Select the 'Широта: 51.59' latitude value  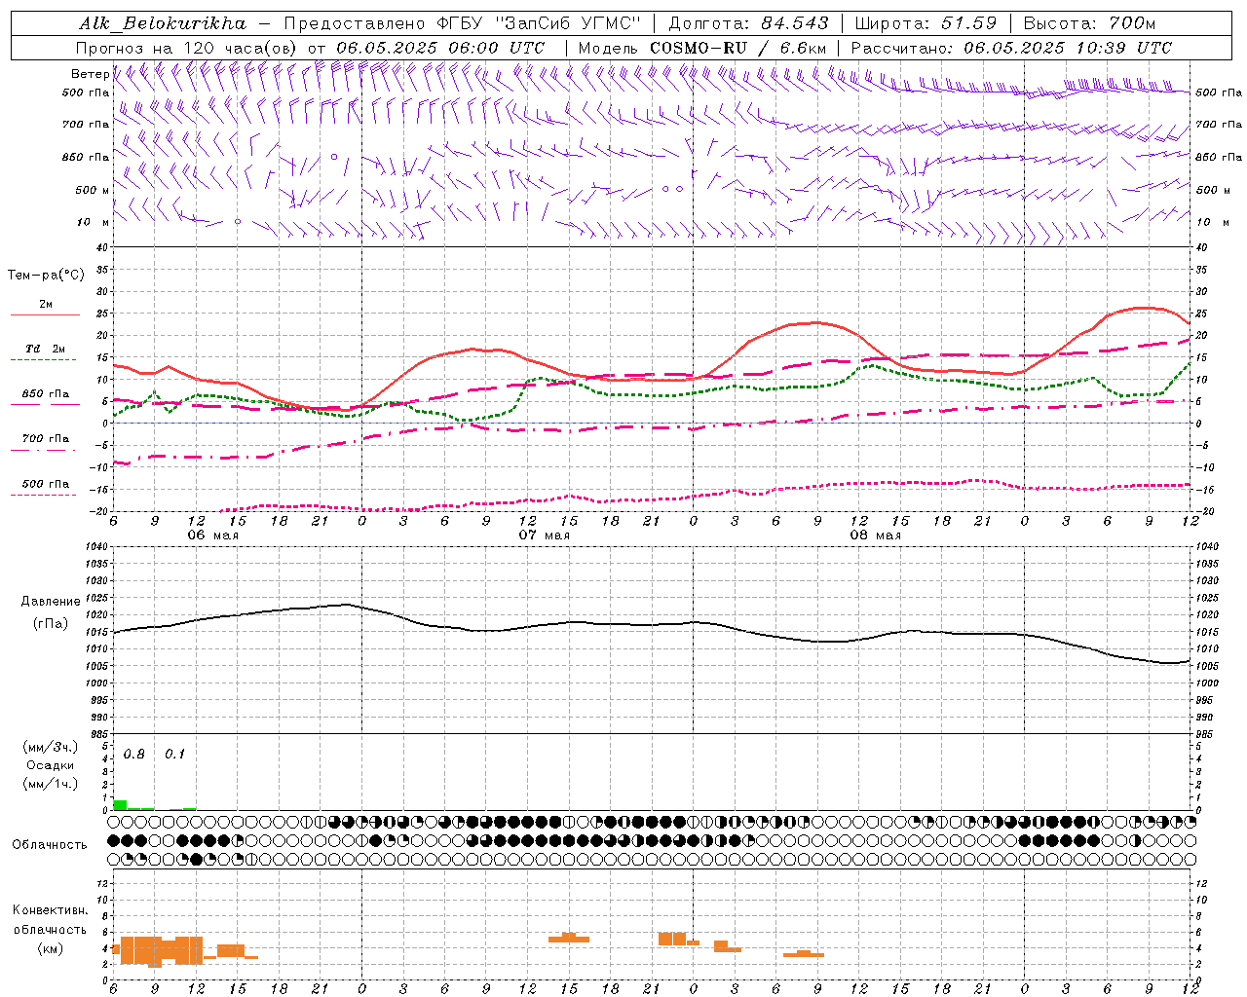pos(926,23)
